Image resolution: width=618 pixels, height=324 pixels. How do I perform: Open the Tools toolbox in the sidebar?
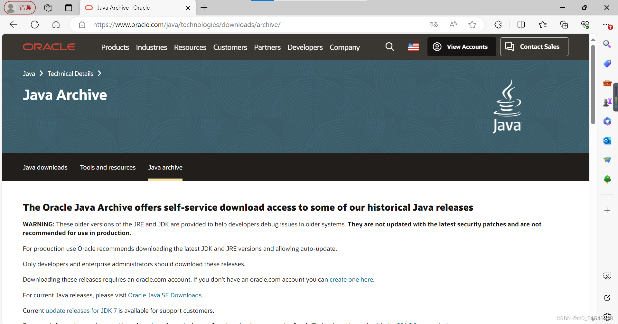(607, 83)
